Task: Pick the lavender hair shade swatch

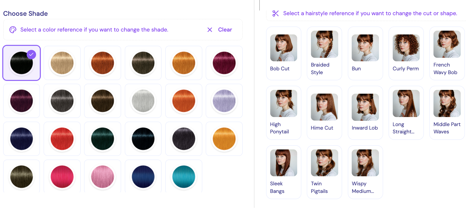Action: point(224,101)
